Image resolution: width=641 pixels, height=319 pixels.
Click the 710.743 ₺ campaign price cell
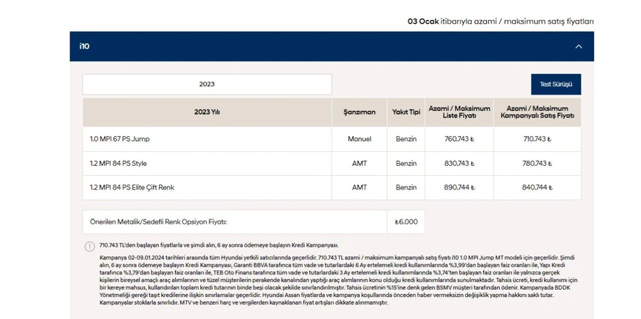(x=537, y=139)
